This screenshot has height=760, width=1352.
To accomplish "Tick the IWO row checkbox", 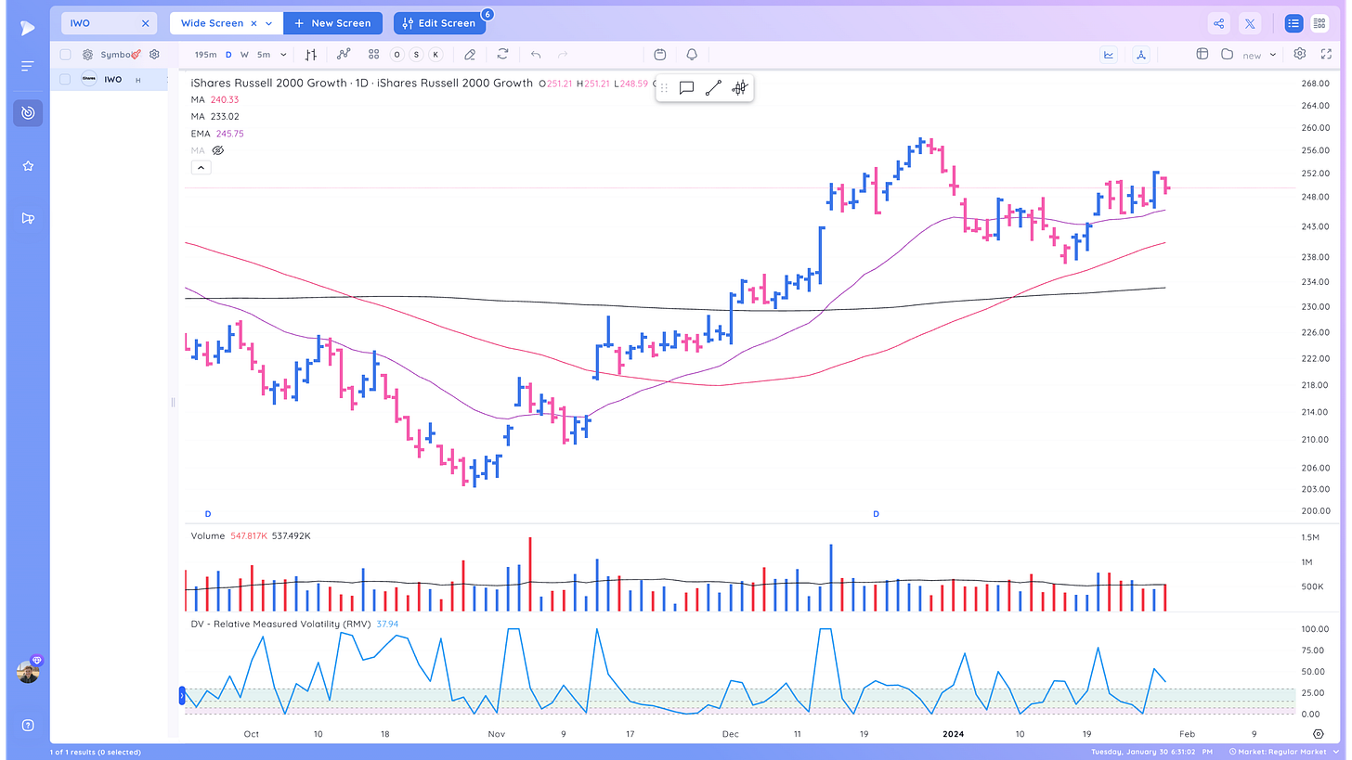I will click(x=65, y=80).
